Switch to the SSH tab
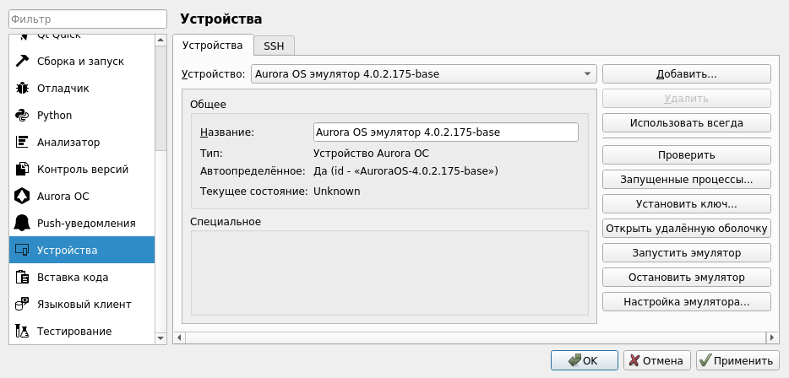789x378 pixels. [274, 46]
